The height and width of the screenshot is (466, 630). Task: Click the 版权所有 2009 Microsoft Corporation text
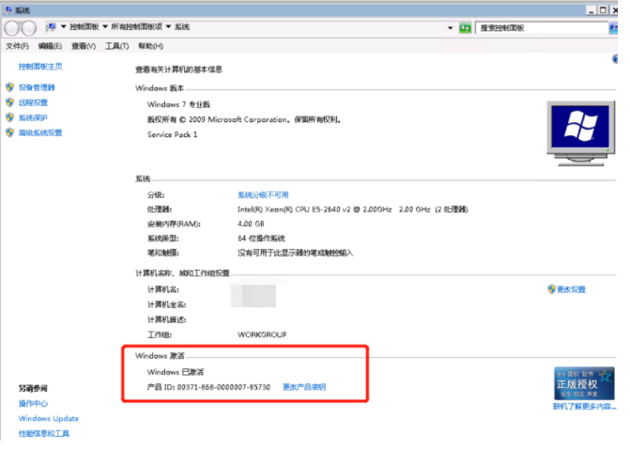point(244,120)
